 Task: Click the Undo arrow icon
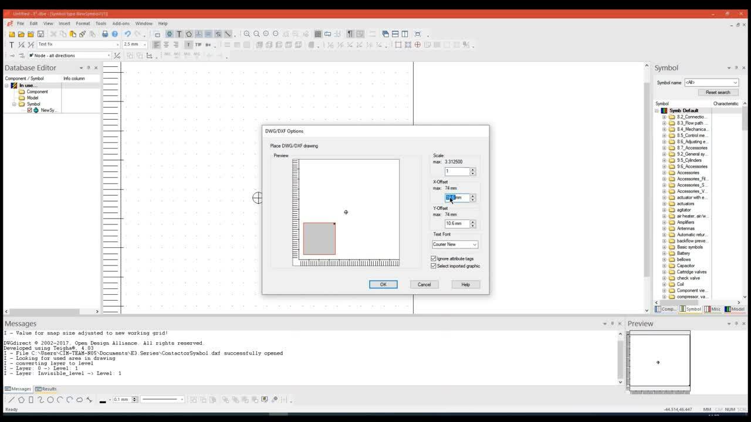point(127,34)
